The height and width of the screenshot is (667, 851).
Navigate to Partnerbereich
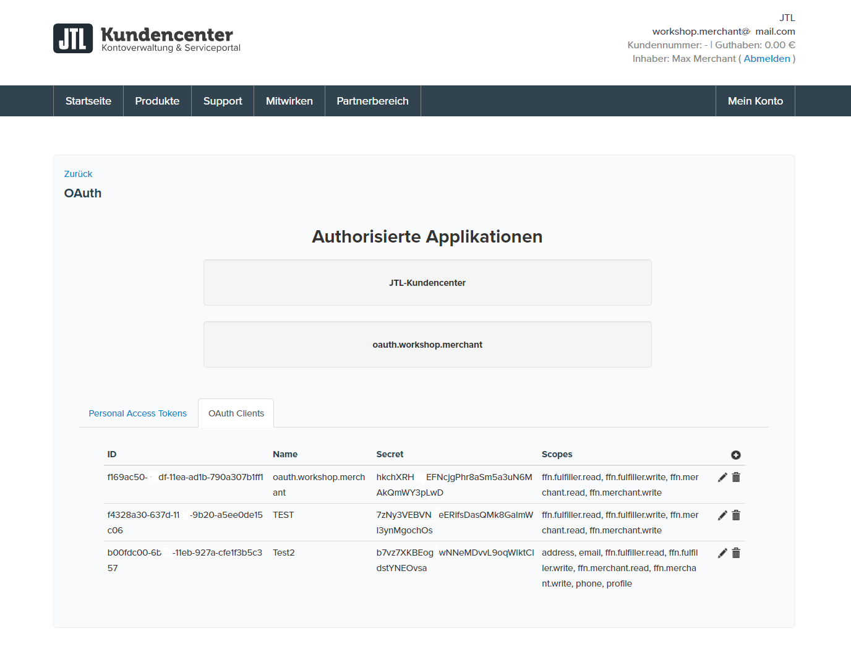[x=372, y=101]
